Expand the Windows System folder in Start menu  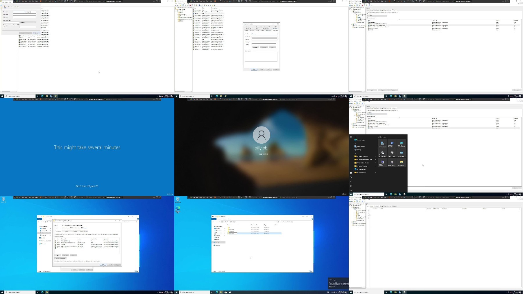[x=365, y=173]
